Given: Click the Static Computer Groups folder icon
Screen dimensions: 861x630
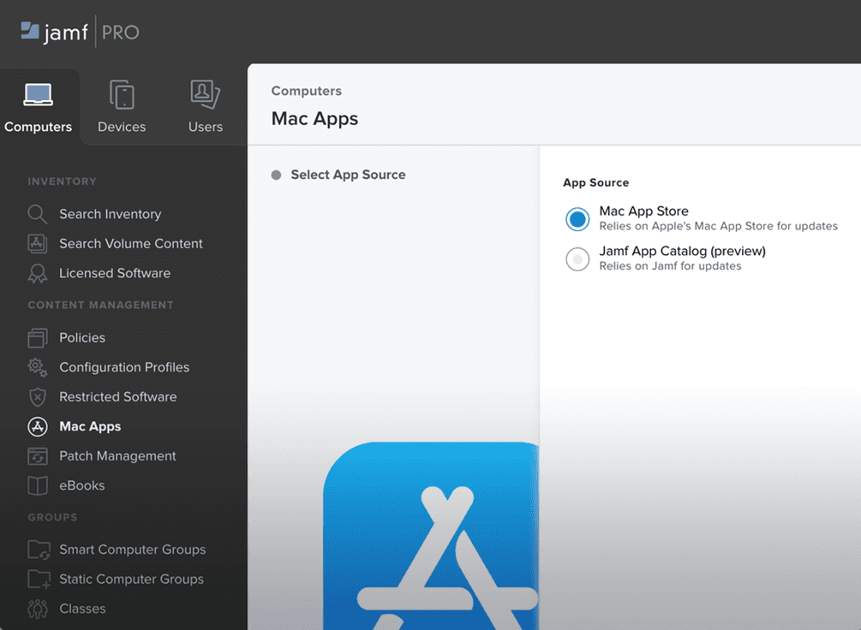Looking at the screenshot, I should click(39, 579).
